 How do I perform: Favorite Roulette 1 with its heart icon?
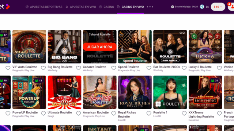(184, 114)
